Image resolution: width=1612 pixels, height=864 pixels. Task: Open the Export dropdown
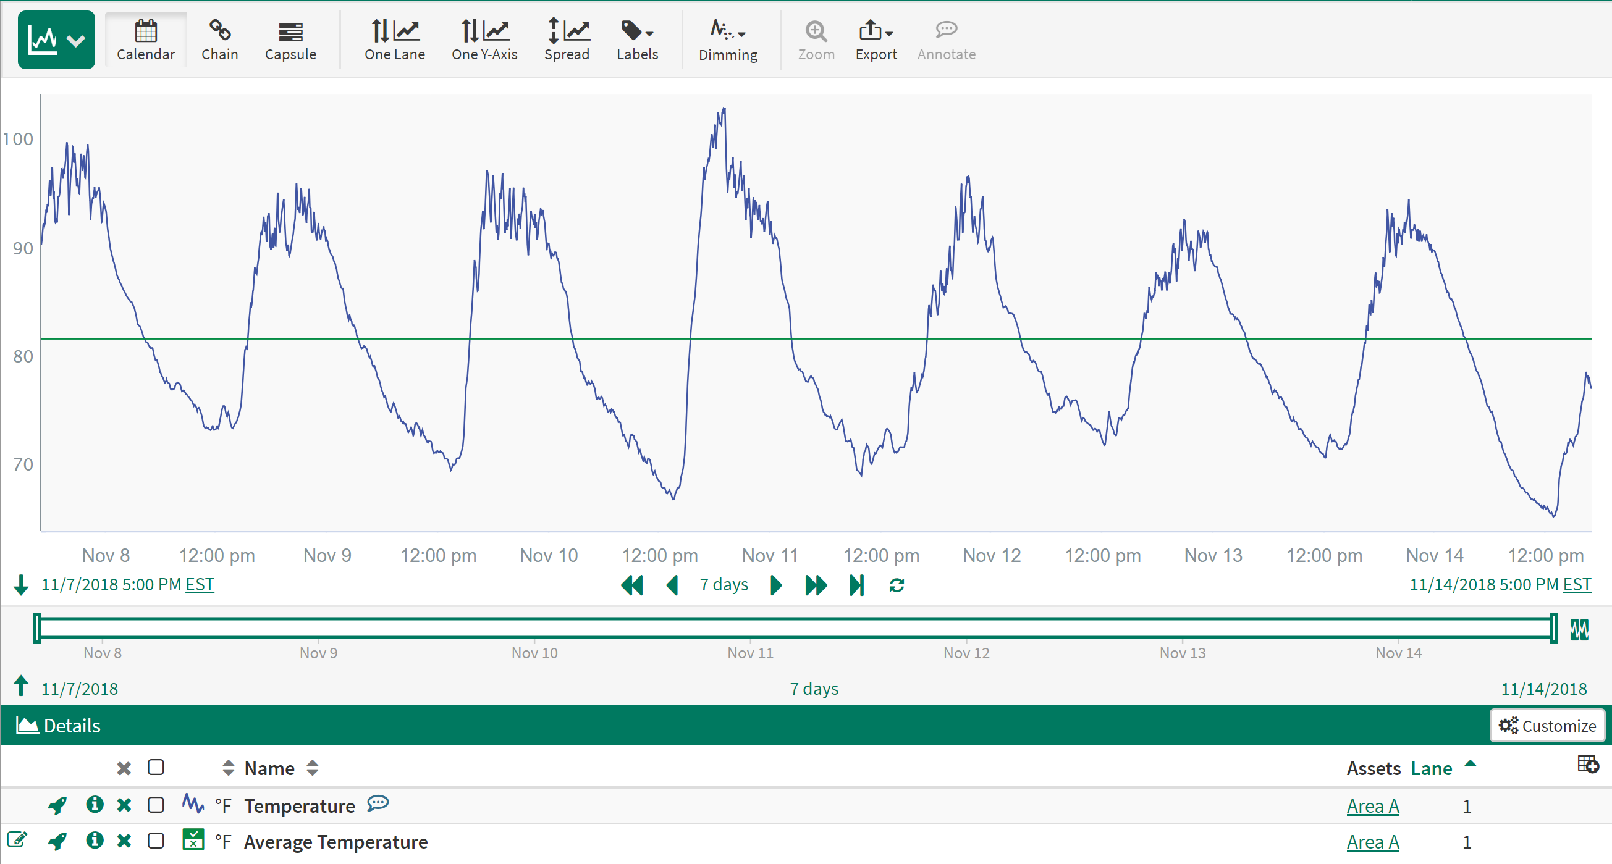[x=876, y=40]
